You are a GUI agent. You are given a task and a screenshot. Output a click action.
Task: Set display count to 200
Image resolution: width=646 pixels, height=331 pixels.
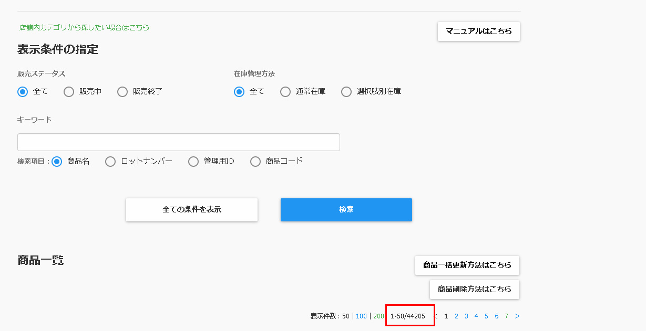coord(378,316)
